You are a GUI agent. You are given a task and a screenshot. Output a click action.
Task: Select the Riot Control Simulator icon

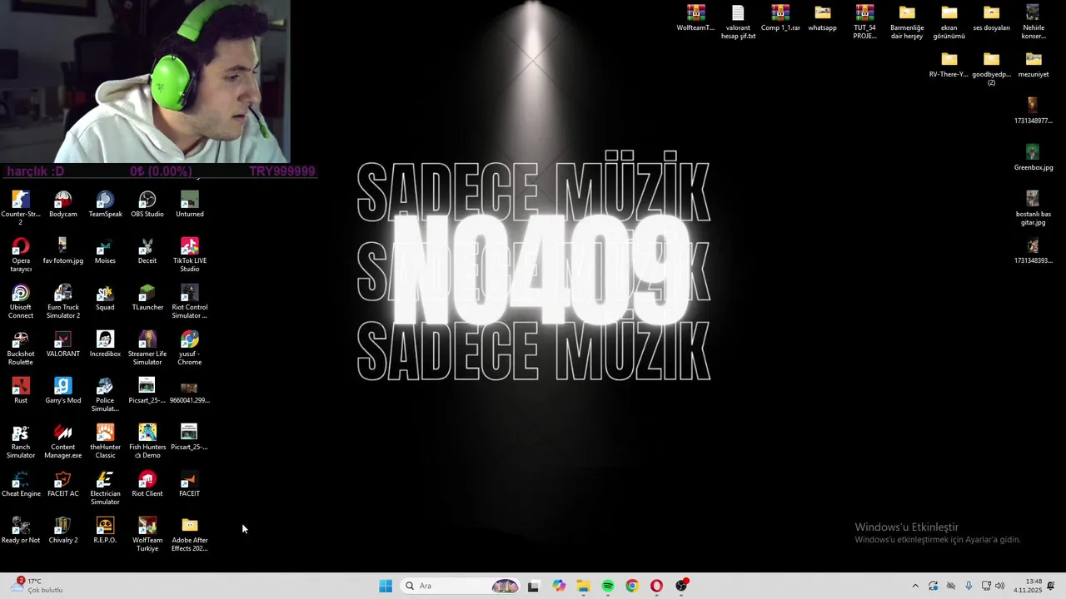190,301
